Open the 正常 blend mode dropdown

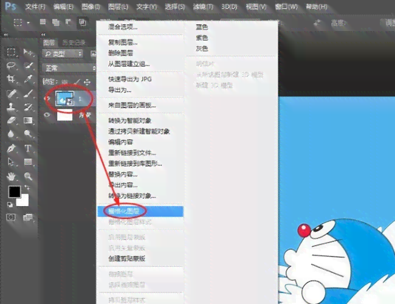click(69, 68)
